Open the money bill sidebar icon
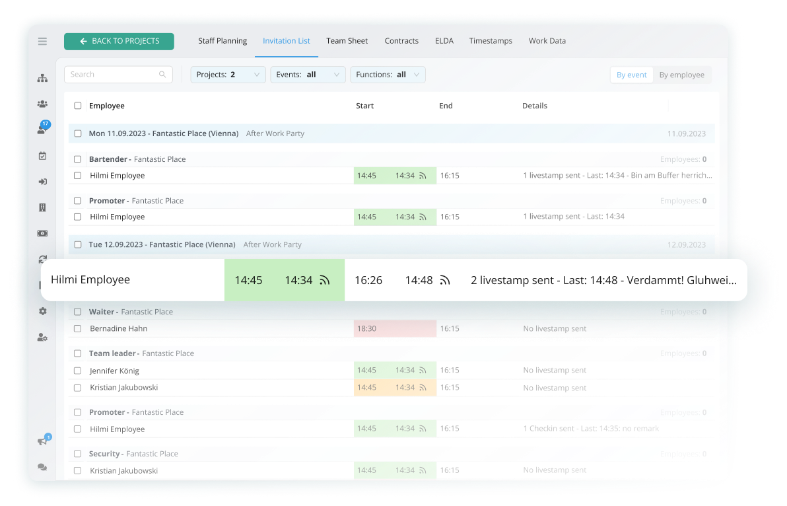This screenshot has width=787, height=506. [x=42, y=233]
